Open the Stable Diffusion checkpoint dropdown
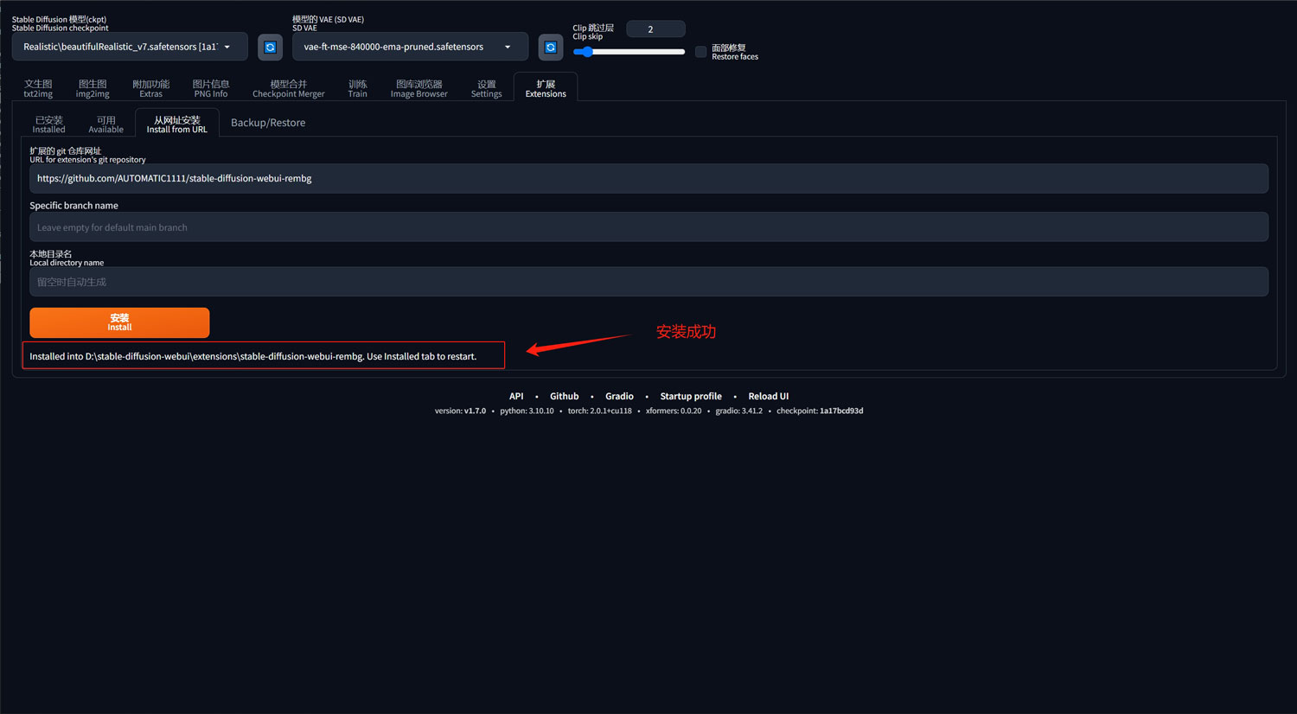Viewport: 1297px width, 714px height. [130, 47]
